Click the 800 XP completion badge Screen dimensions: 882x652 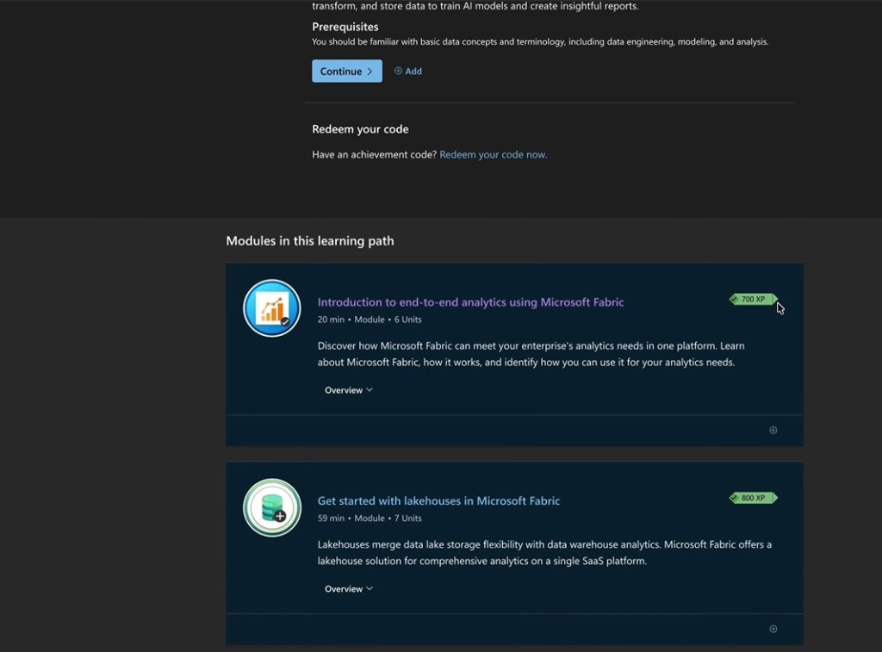pyautogui.click(x=753, y=498)
